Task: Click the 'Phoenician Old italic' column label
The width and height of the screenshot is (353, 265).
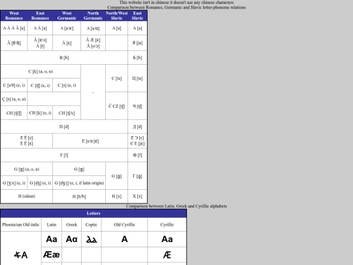Action: tap(21, 224)
